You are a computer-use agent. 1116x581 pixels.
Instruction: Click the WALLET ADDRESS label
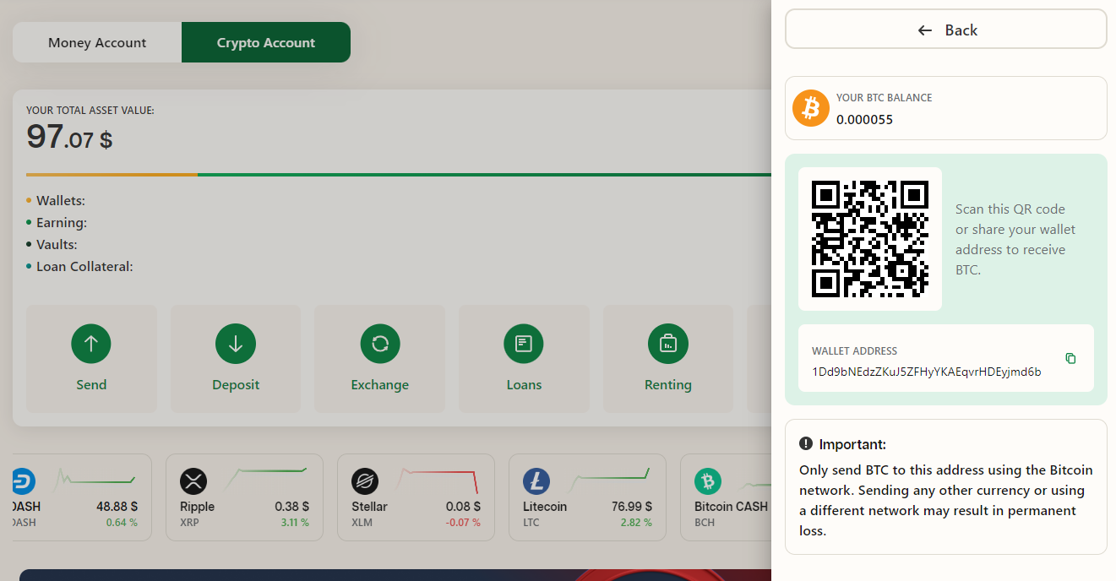pyautogui.click(x=854, y=351)
